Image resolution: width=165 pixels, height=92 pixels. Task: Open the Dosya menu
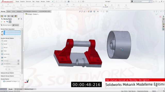17,2
